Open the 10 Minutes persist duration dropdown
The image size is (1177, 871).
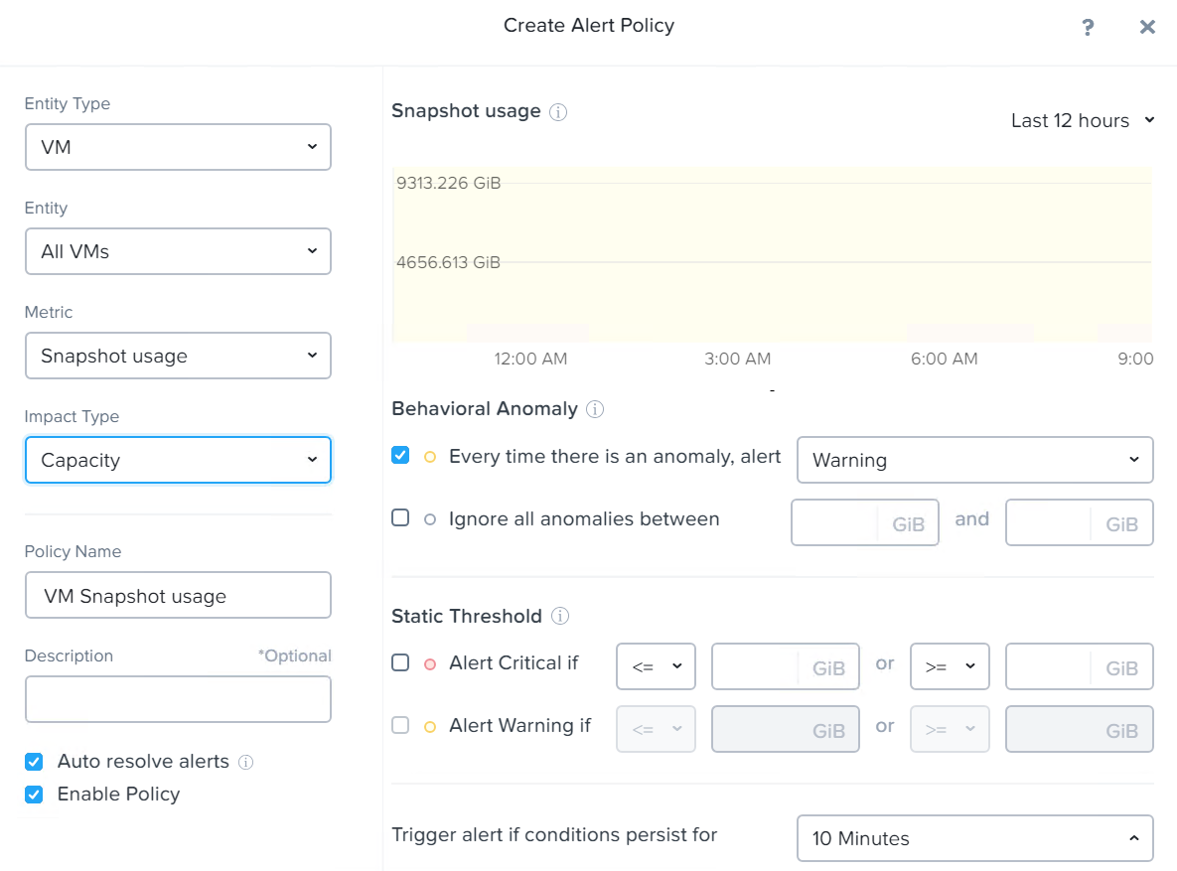pyautogui.click(x=974, y=838)
